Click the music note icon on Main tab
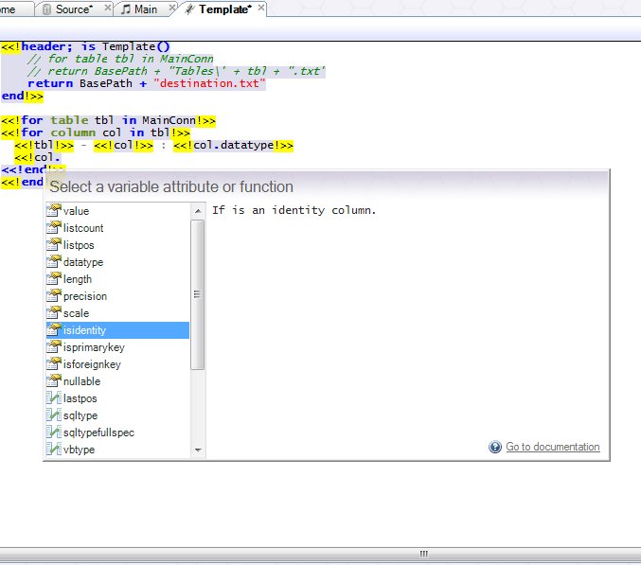This screenshot has width=641, height=565. 126,9
